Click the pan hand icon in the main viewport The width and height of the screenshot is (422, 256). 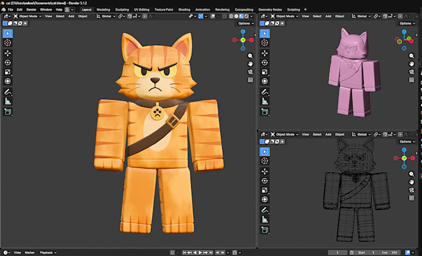pyautogui.click(x=250, y=64)
